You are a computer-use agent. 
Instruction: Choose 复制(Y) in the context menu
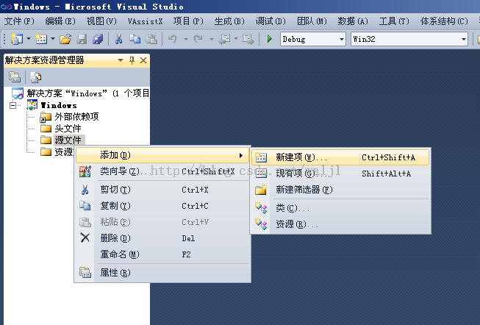(162, 206)
